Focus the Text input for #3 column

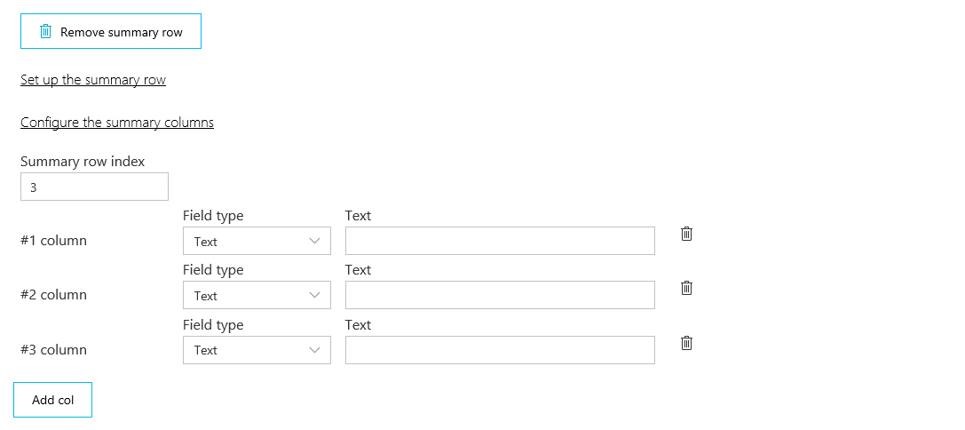(x=500, y=350)
